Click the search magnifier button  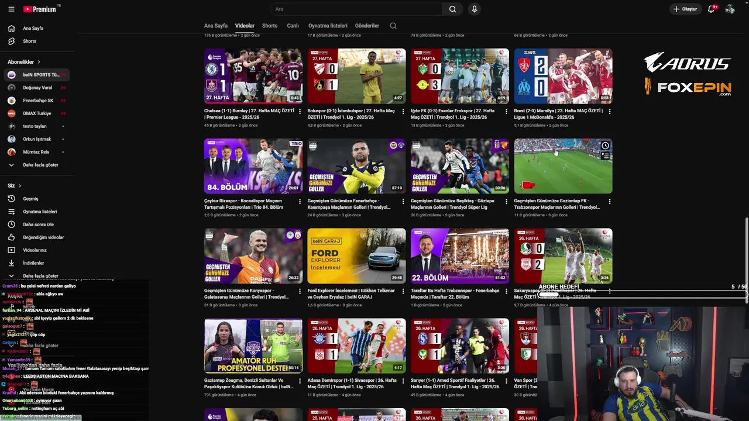click(452, 9)
